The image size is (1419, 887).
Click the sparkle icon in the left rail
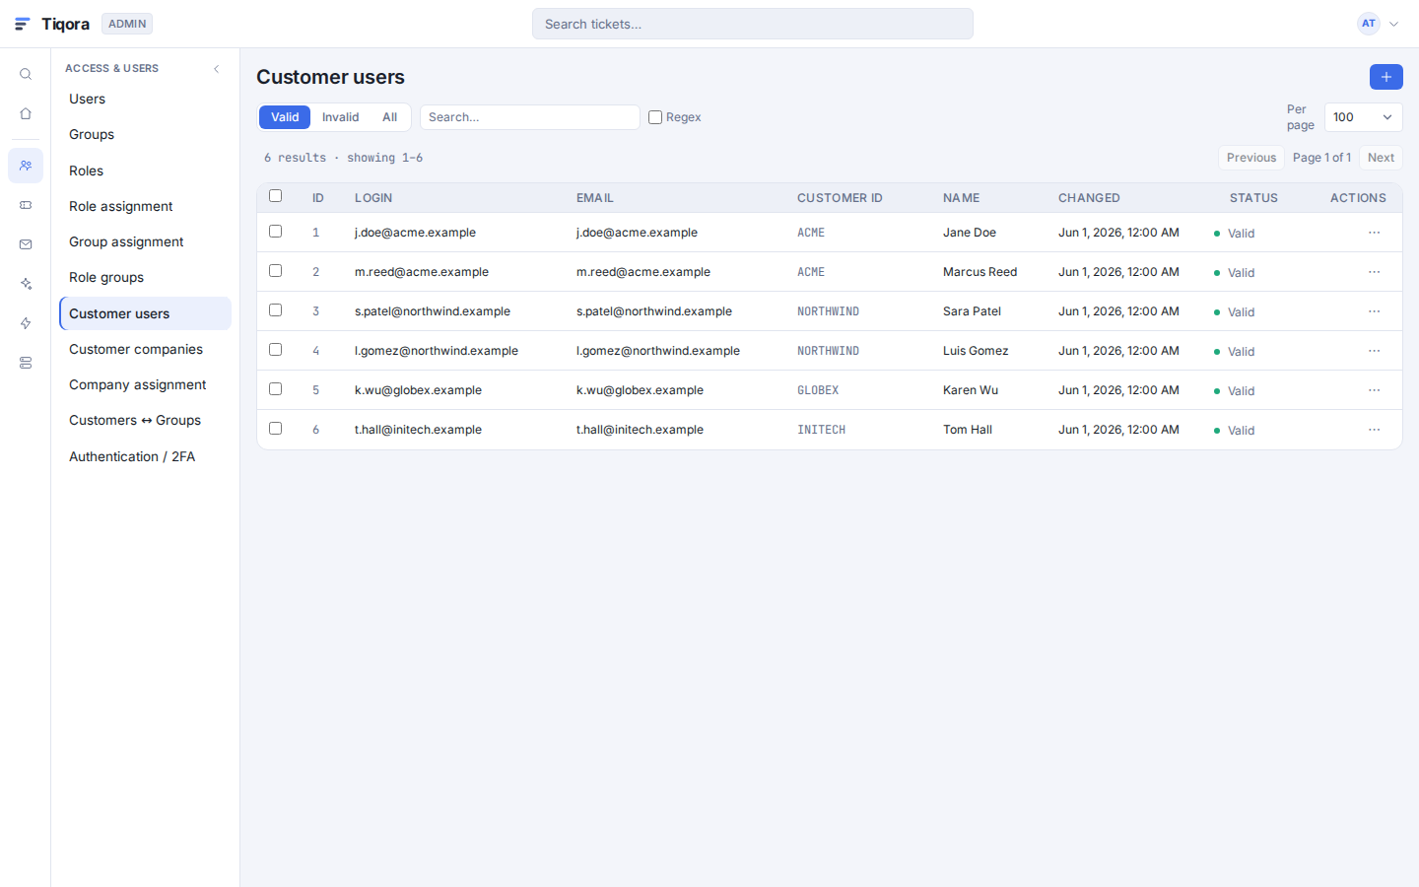click(26, 284)
